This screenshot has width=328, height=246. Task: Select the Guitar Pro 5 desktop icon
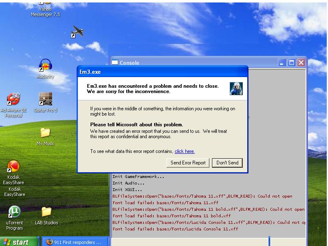(46, 102)
